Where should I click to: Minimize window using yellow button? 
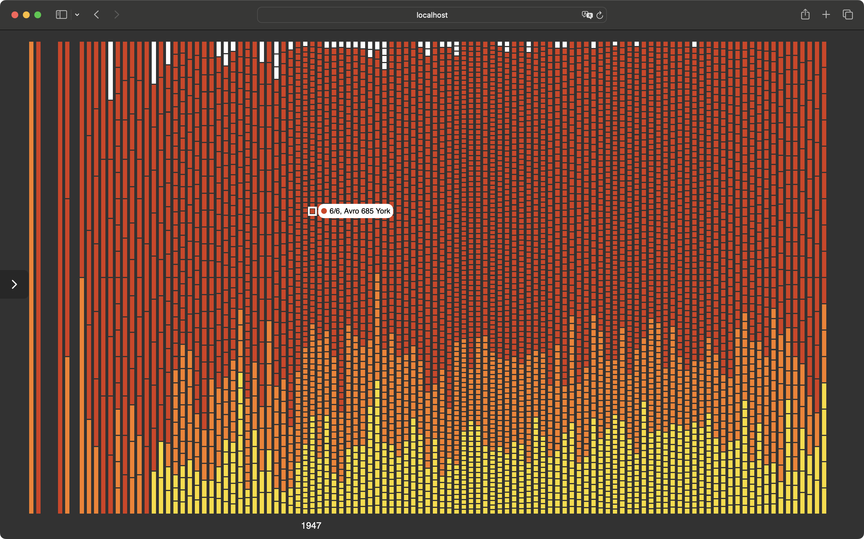pos(26,15)
